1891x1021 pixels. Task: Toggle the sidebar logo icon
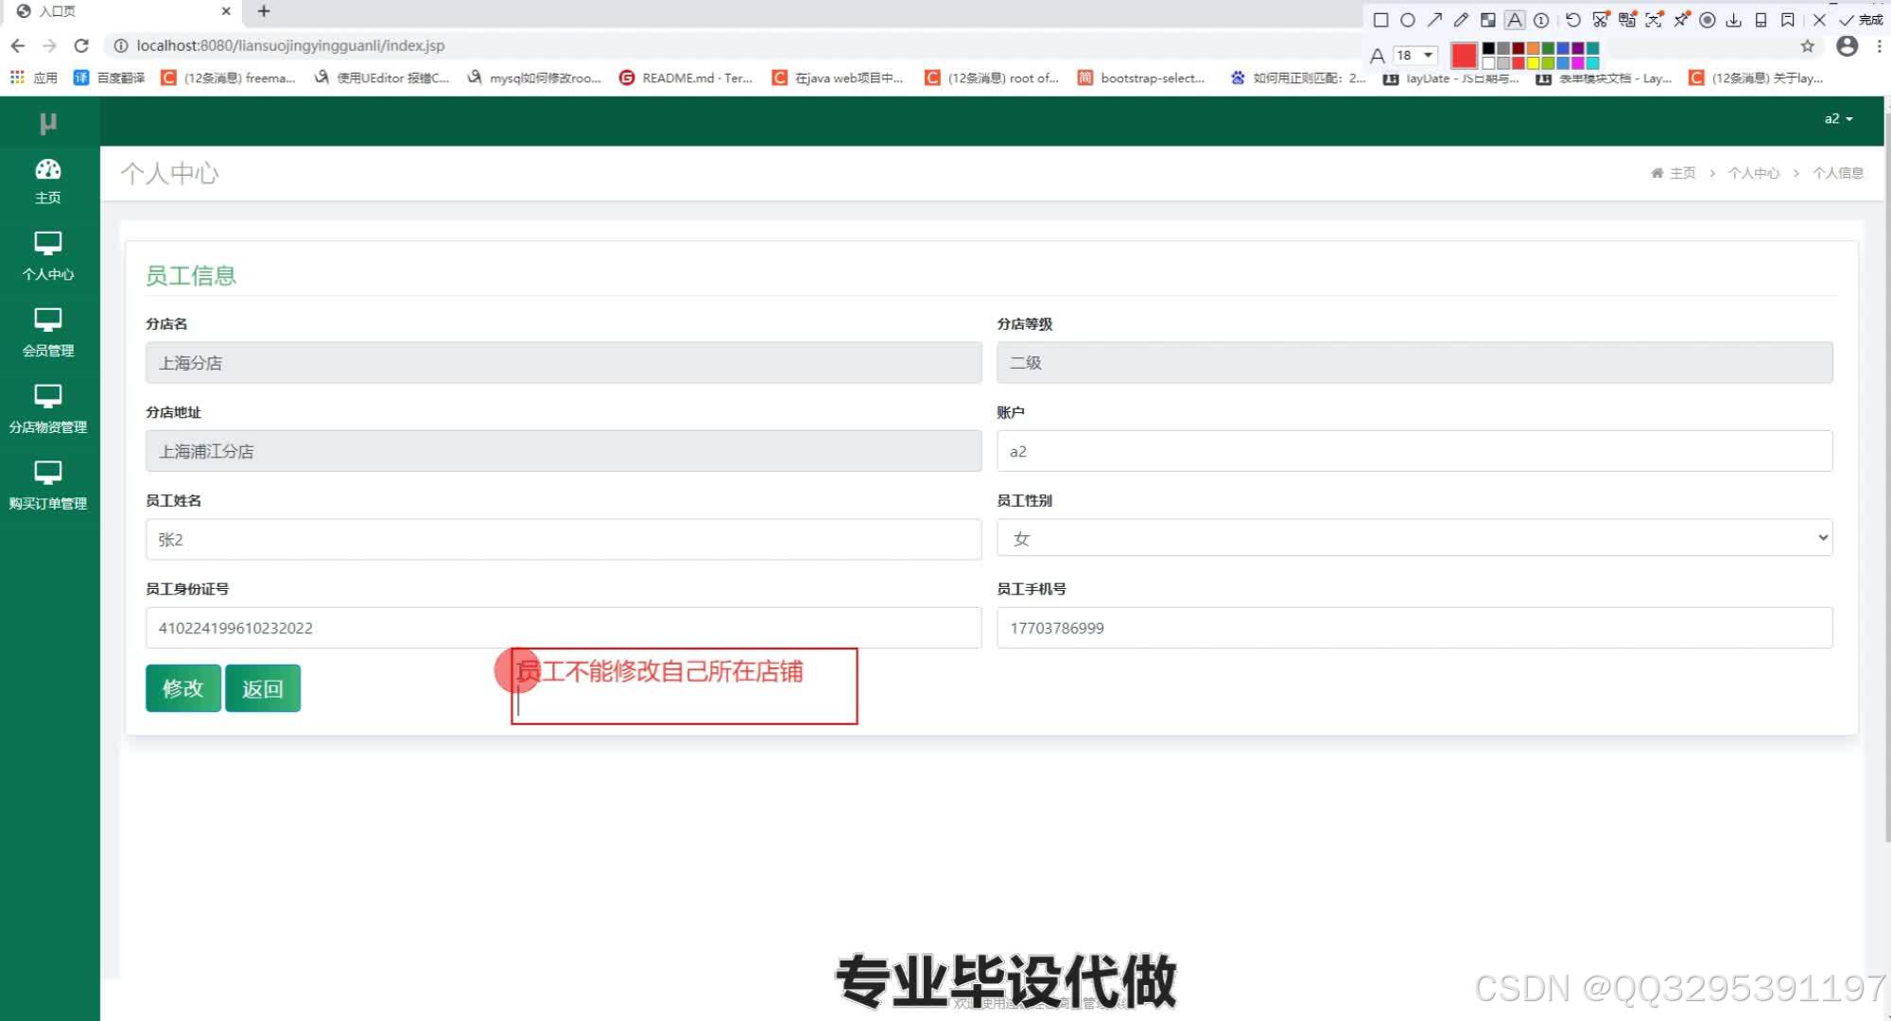click(48, 122)
